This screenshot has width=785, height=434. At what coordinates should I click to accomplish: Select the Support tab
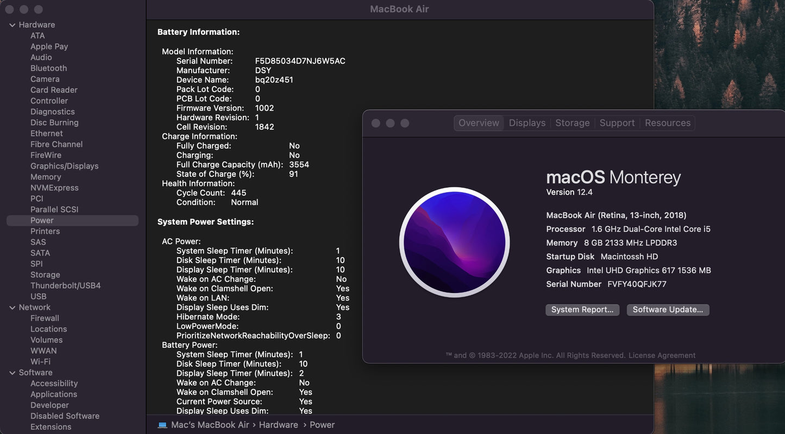point(617,123)
